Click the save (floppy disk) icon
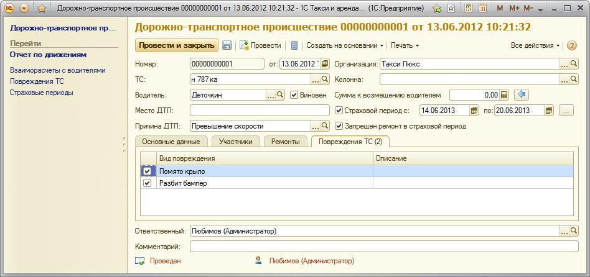590x277 pixels. [x=227, y=46]
